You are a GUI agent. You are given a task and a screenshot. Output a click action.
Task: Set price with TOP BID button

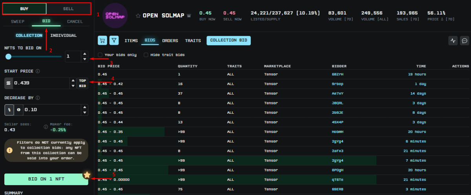(82, 83)
